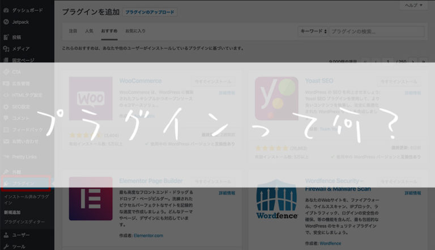The height and width of the screenshot is (250, 435).
Task: Open 詳細情報 for Wordfence
Action: coord(413,193)
